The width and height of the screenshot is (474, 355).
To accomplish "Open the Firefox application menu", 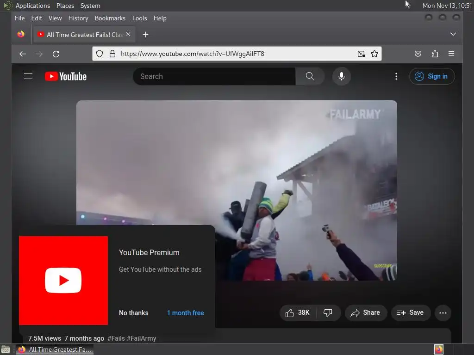I will pos(451,54).
